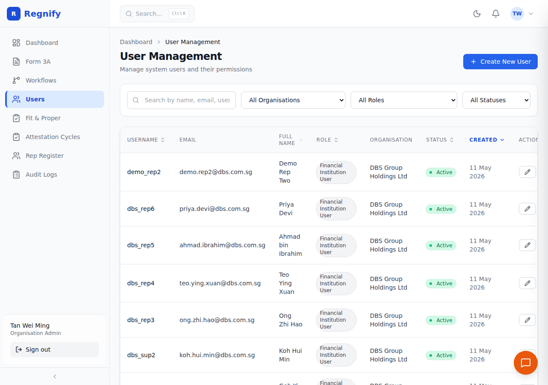Image resolution: width=548 pixels, height=385 pixels.
Task: Sort by Status column sort icon
Action: tap(452, 140)
